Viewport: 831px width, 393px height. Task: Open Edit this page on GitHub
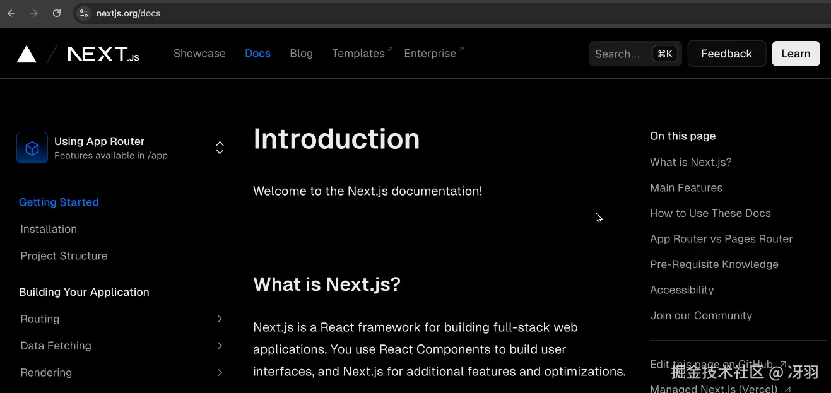pos(718,365)
